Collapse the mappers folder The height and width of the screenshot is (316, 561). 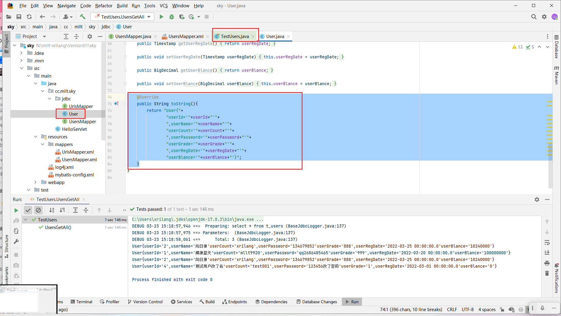click(x=43, y=144)
